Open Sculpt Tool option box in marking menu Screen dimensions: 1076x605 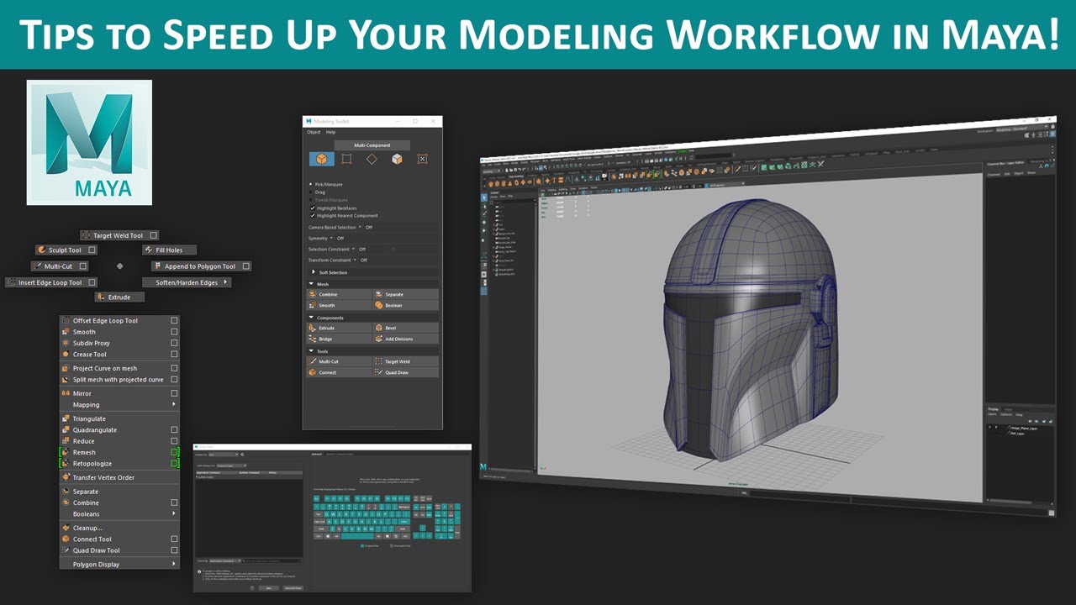92,250
